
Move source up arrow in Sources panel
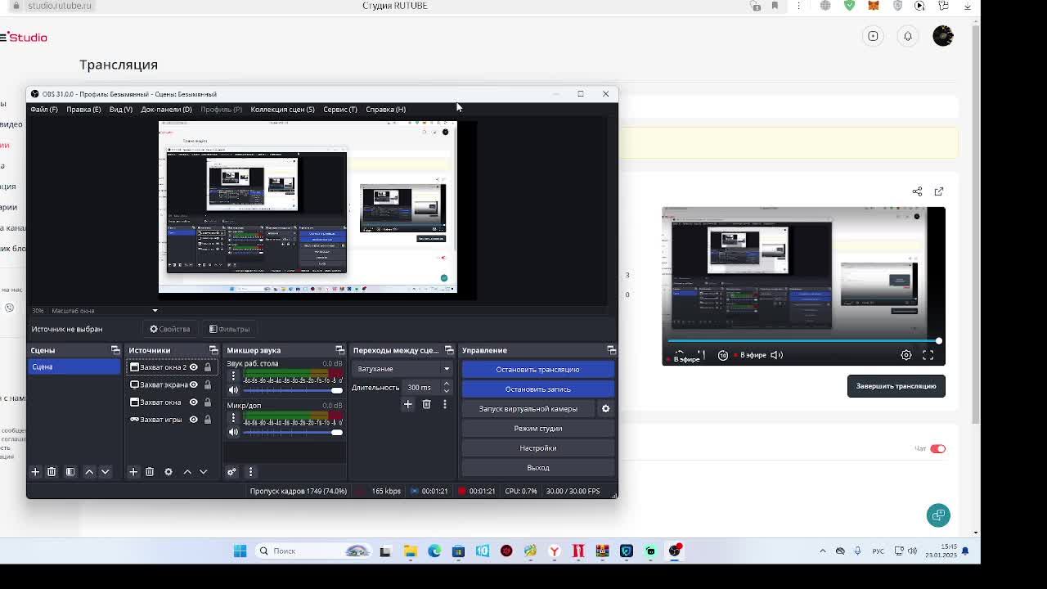tap(187, 472)
